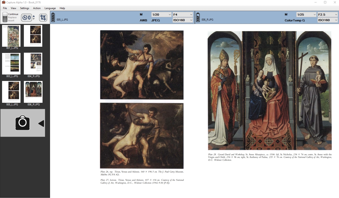Image resolution: width=339 pixels, height=198 pixels.
Task: Open right camera ISO160 dropdown
Action: tap(328, 20)
